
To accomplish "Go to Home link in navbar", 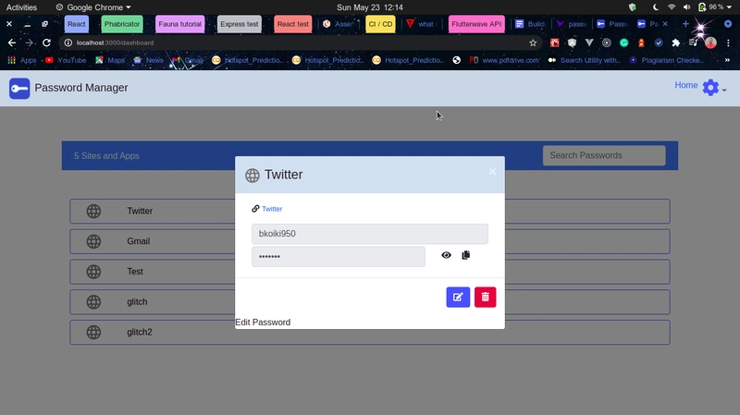I will [685, 85].
